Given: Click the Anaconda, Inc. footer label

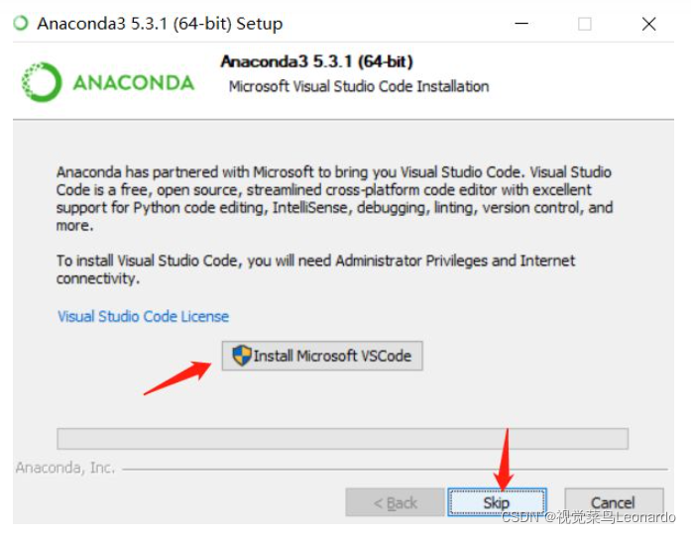Looking at the screenshot, I should (65, 468).
